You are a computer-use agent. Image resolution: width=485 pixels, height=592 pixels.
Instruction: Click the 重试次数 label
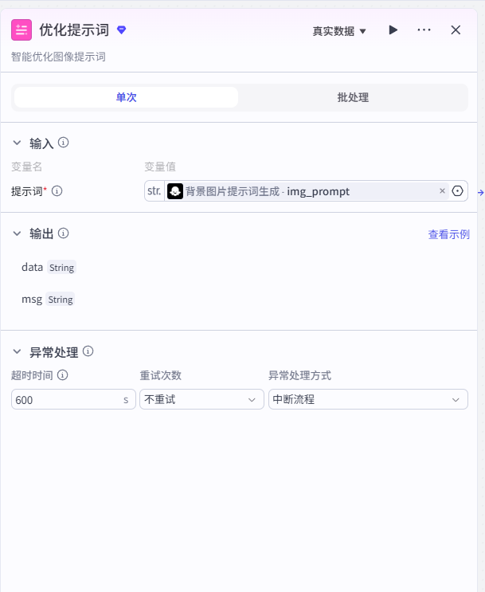point(160,375)
